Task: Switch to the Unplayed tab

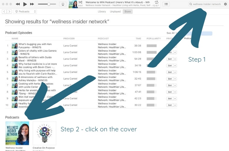Action: click(115, 11)
